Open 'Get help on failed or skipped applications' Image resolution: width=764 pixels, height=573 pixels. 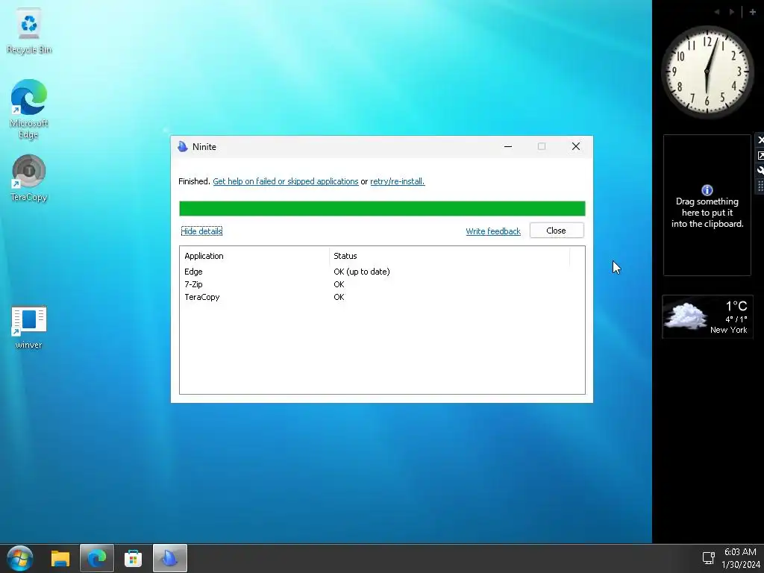(286, 181)
